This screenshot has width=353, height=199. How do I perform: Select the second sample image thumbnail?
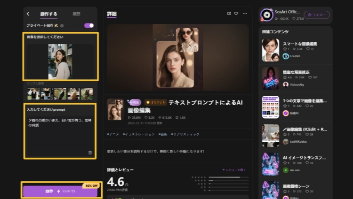coord(47,94)
